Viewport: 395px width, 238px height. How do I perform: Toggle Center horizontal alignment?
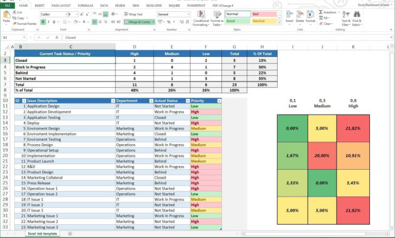(100, 22)
